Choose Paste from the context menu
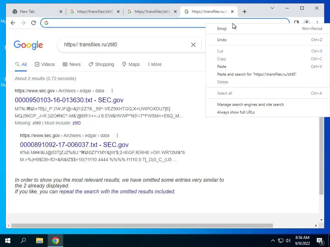 (268, 67)
